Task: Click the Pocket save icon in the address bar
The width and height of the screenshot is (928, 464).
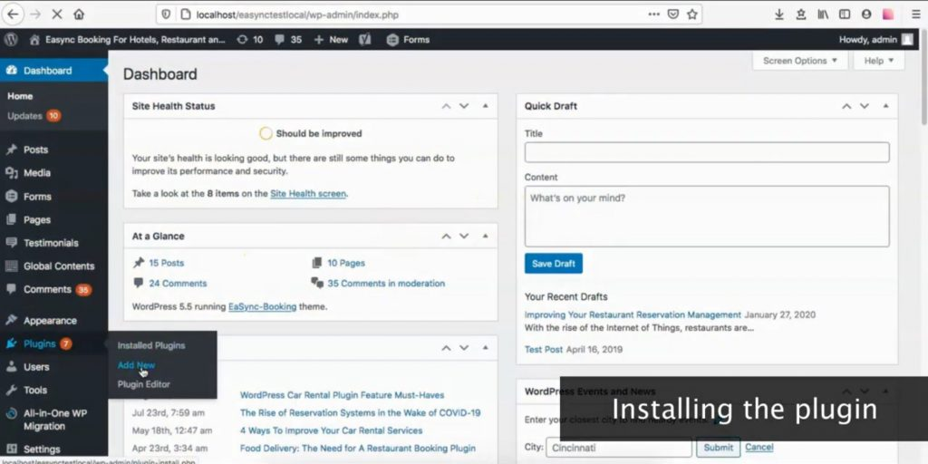Action: [673, 14]
